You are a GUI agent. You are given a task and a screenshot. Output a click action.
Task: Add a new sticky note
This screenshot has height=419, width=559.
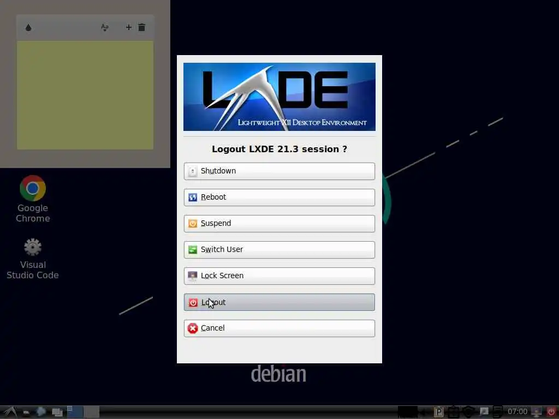129,27
